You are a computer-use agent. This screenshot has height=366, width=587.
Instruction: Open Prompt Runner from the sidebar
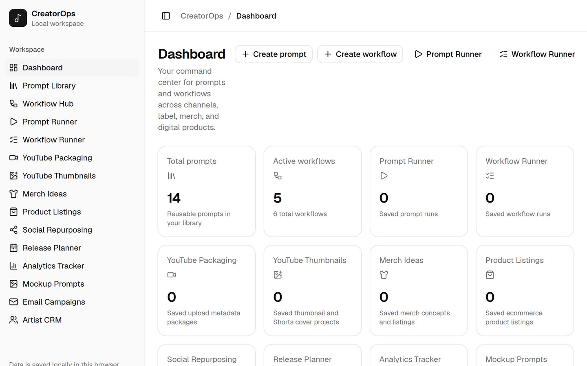pyautogui.click(x=72, y=122)
